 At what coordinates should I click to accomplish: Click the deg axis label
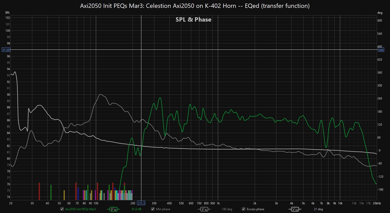380,13
